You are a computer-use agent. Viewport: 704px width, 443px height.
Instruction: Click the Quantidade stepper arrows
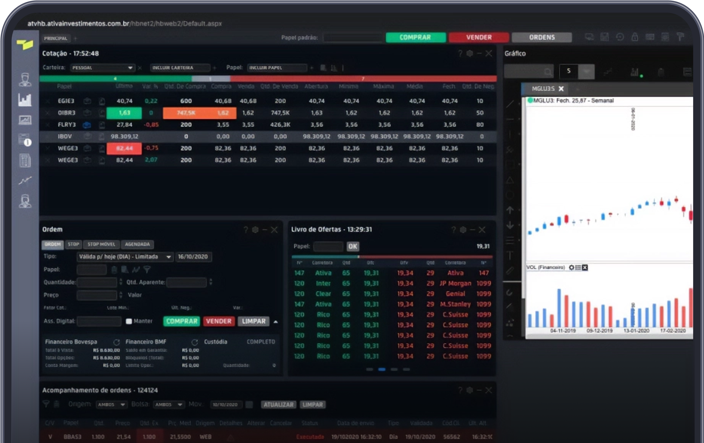click(x=121, y=282)
